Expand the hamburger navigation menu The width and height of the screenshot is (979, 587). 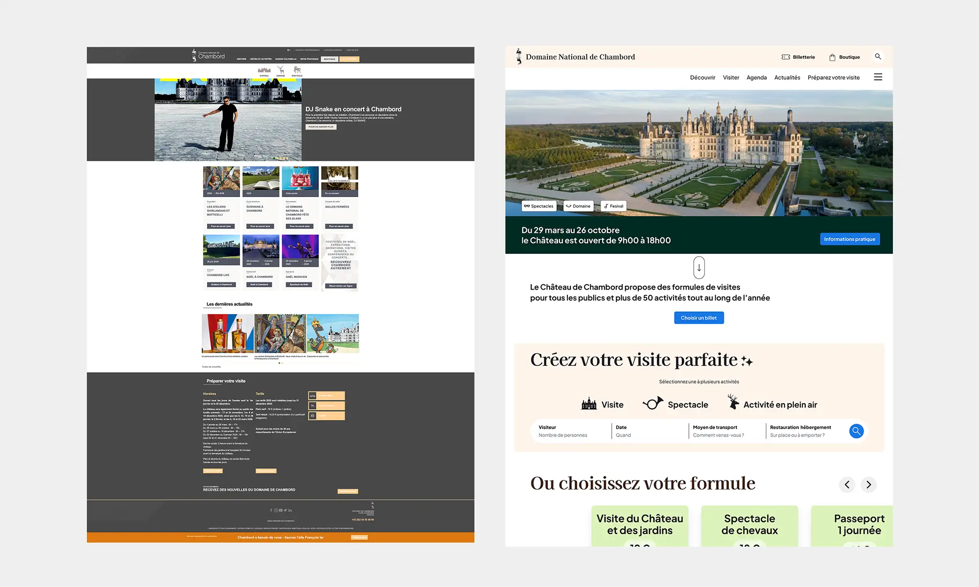click(878, 77)
